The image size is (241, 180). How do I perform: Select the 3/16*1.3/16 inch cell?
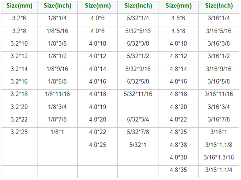[219, 159]
